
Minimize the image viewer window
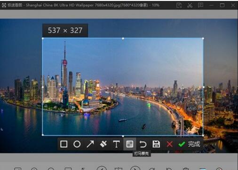point(211,5)
